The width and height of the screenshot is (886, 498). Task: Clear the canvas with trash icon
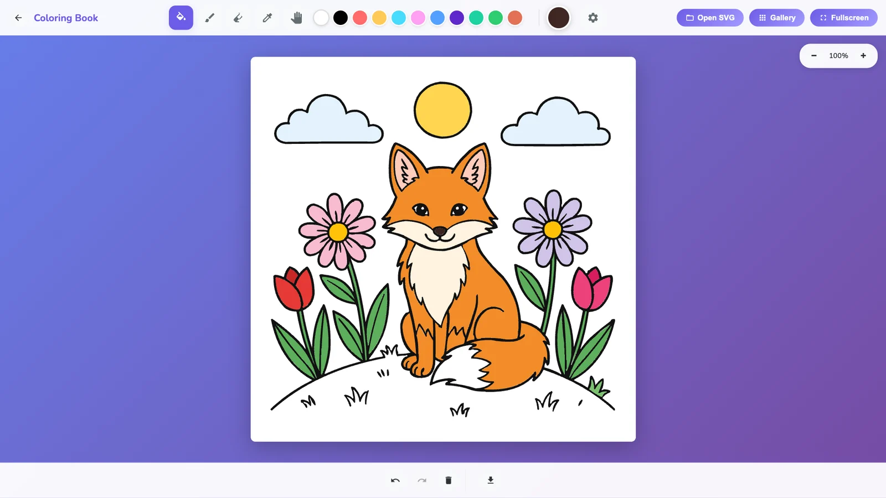449,480
